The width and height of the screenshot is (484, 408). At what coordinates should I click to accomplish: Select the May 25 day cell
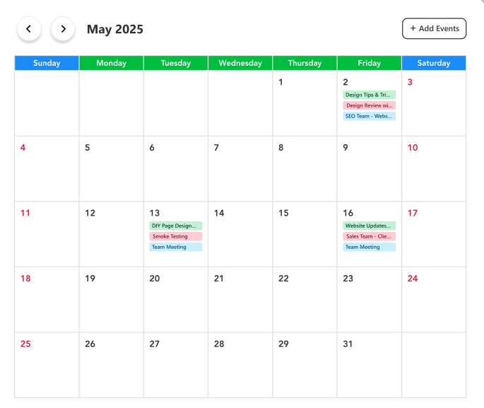47,365
